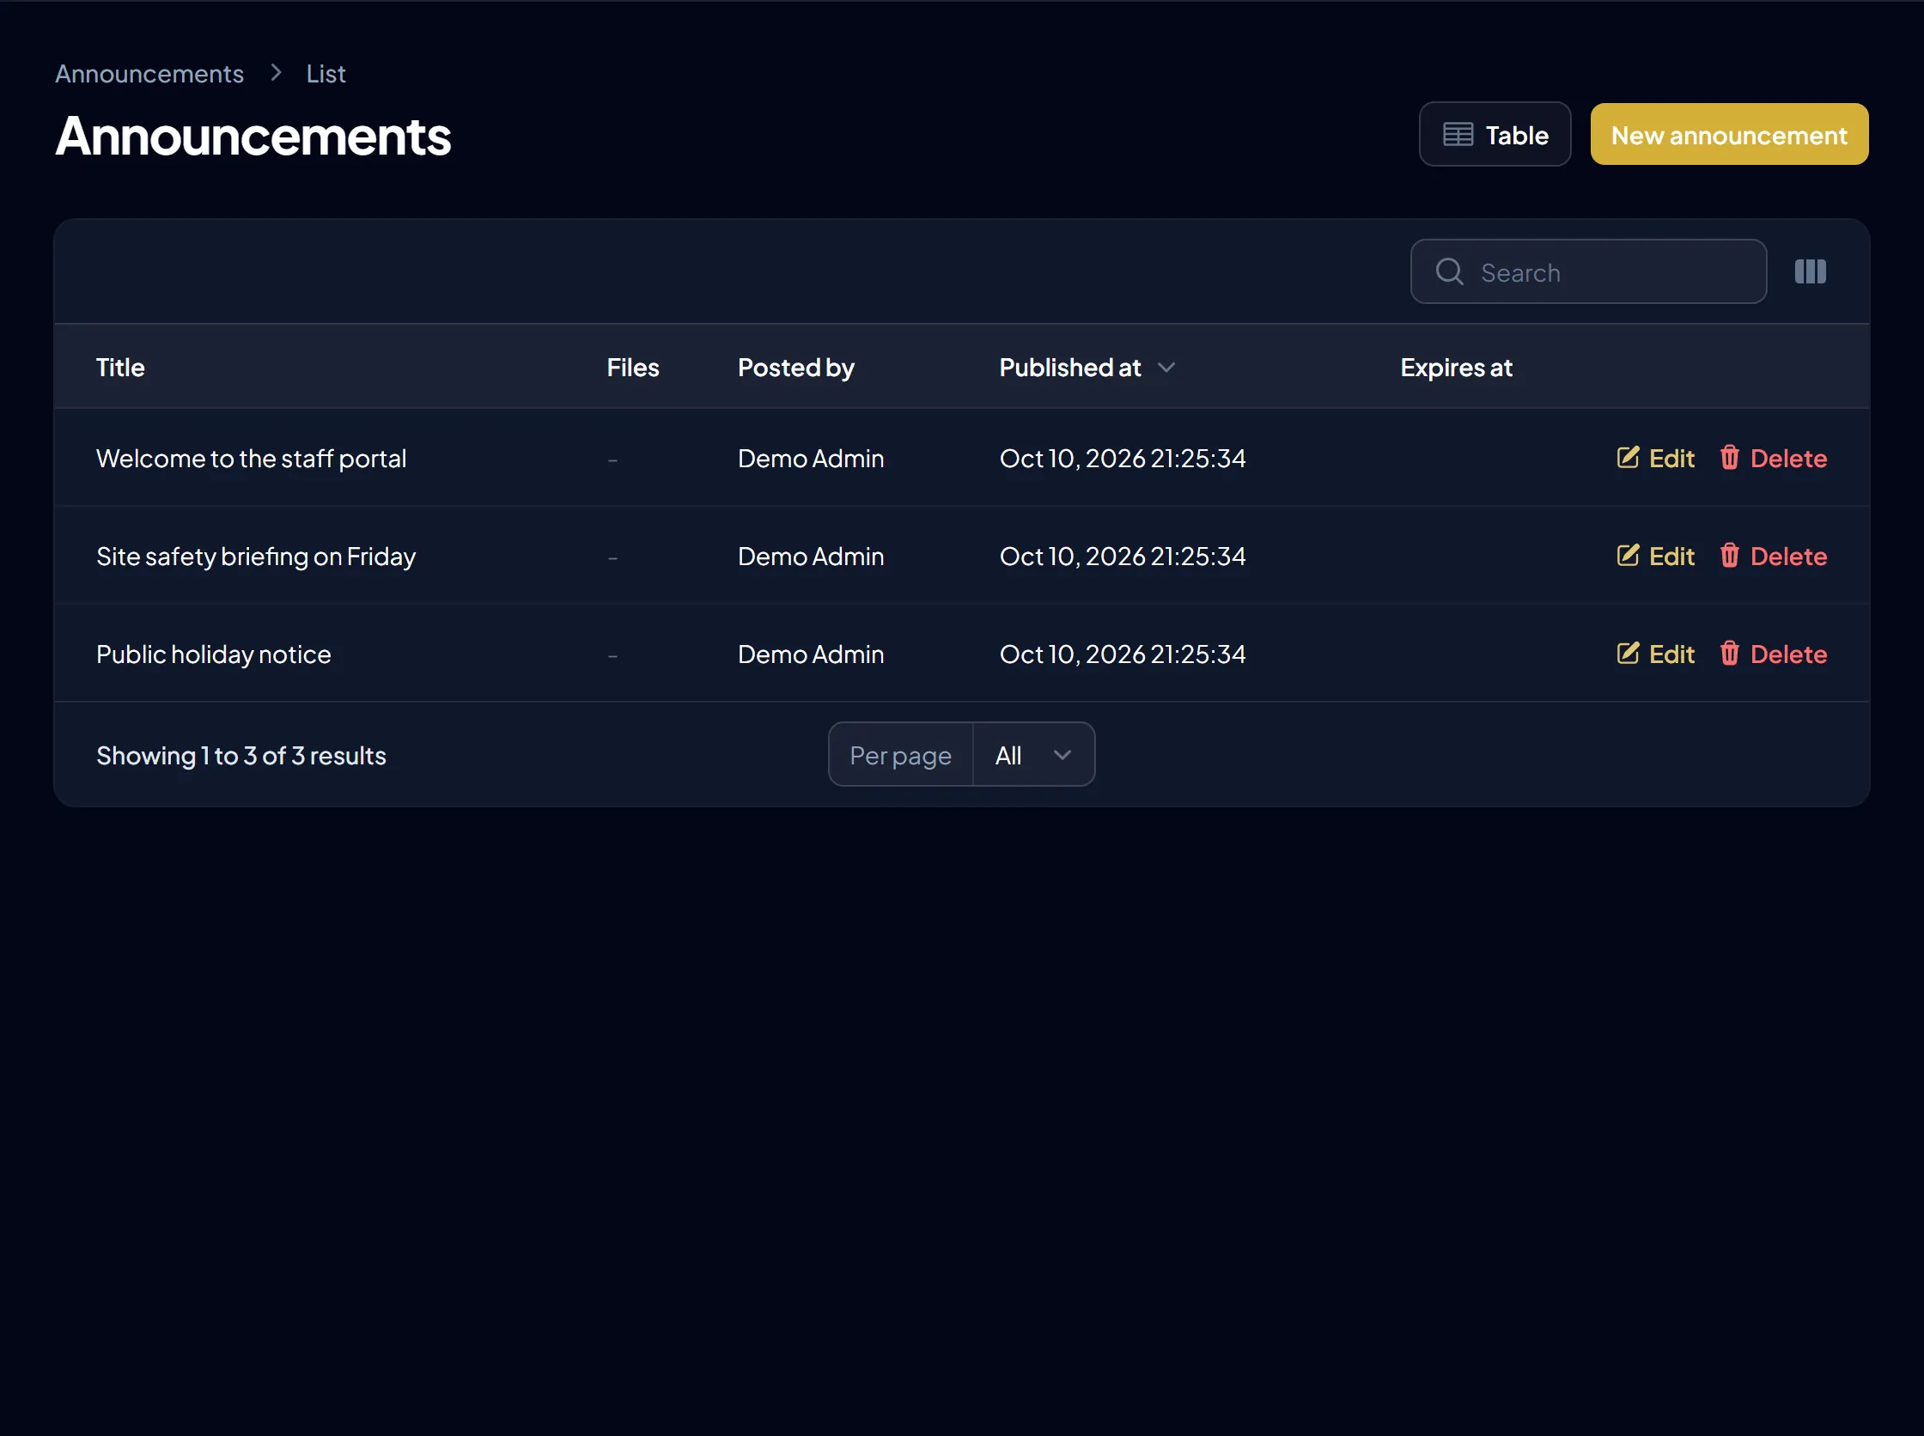Focus the Search input field
The image size is (1924, 1436).
coord(1587,272)
